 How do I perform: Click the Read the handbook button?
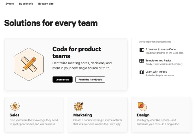pyautogui.click(x=90, y=80)
